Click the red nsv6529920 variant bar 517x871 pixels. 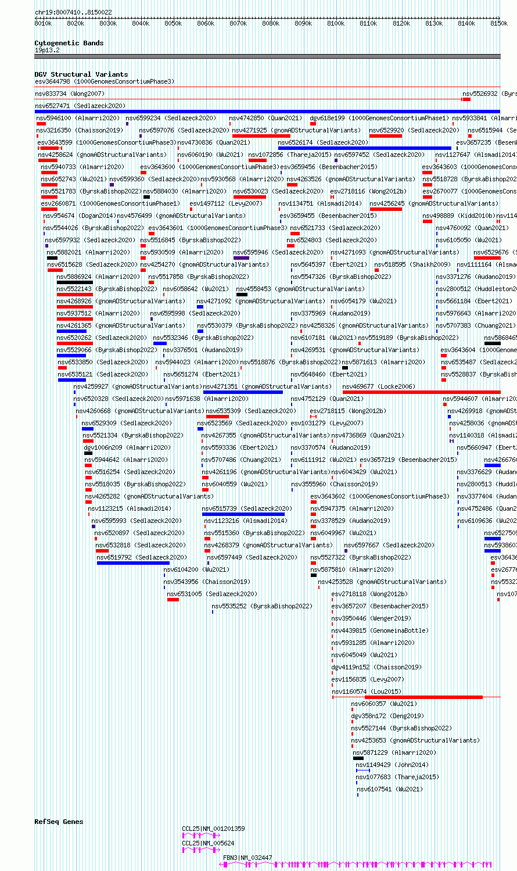click(386, 136)
